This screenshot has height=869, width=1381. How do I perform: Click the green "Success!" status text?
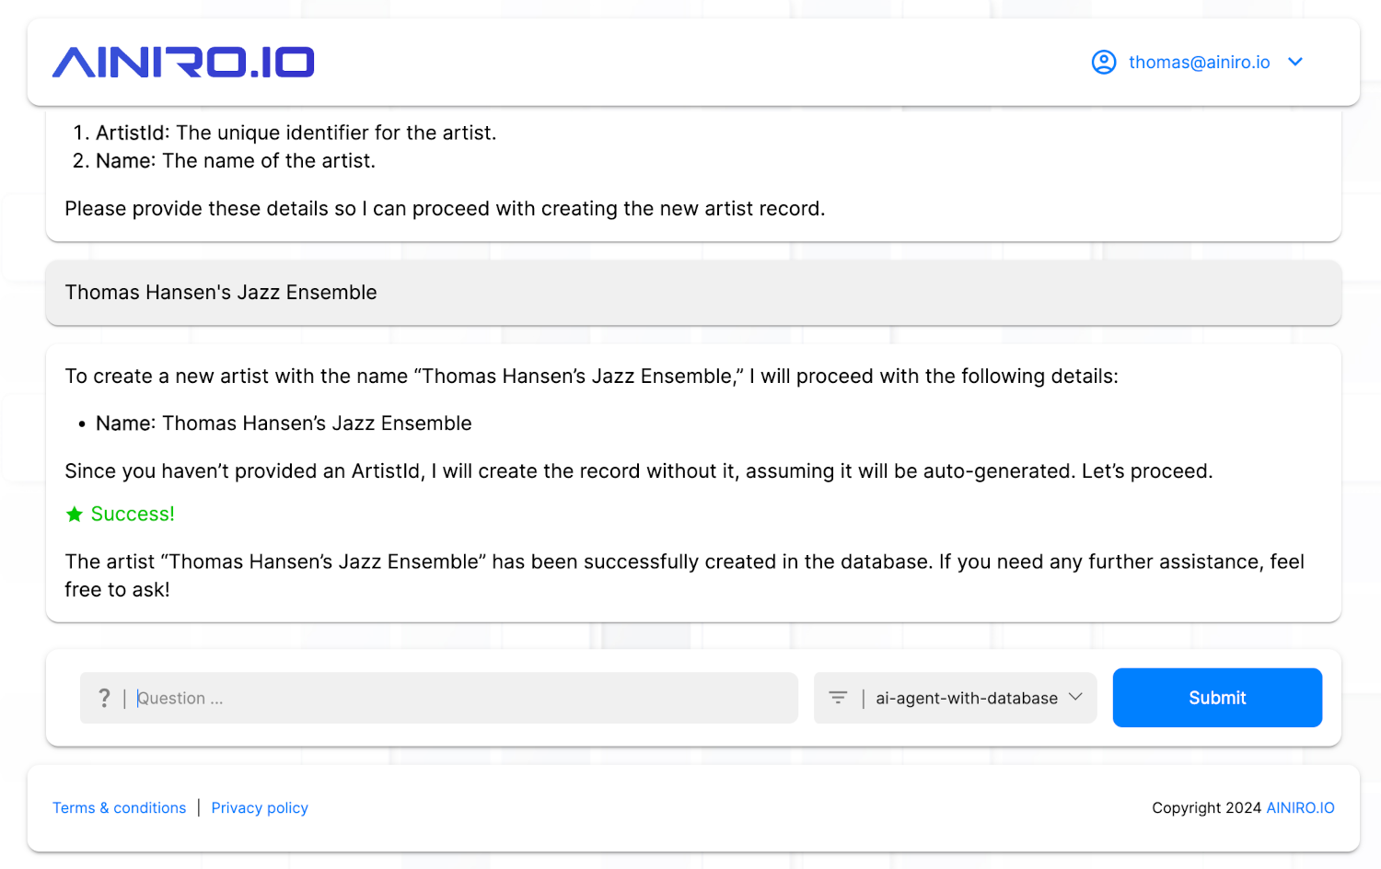pos(133,515)
